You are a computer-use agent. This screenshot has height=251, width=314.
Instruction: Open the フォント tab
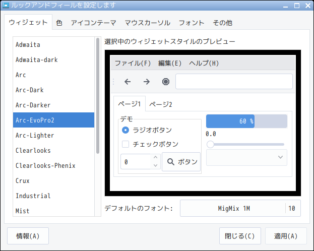[x=192, y=23]
